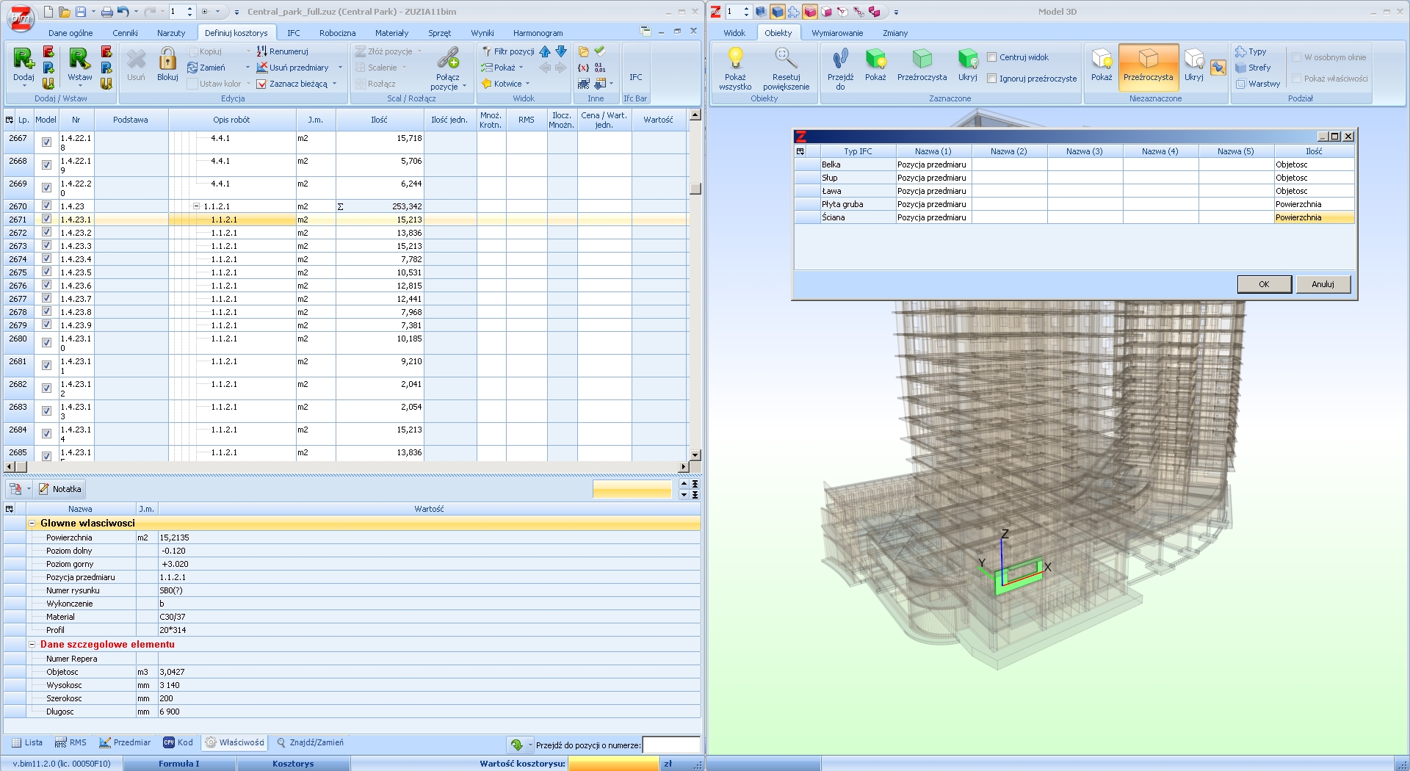Click the Blokuj padlock icon

point(167,60)
